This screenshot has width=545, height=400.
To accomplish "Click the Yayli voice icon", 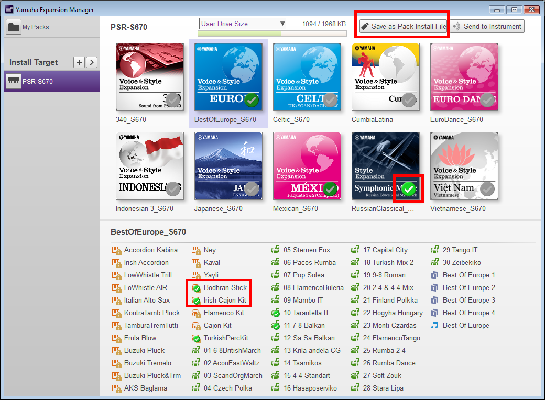I will coord(196,275).
